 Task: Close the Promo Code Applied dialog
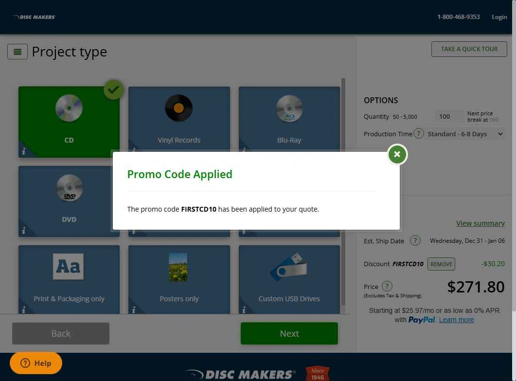(397, 154)
